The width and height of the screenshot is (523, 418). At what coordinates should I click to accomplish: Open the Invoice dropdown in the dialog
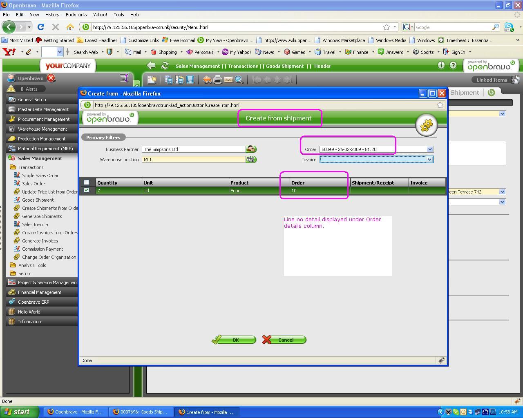(429, 160)
